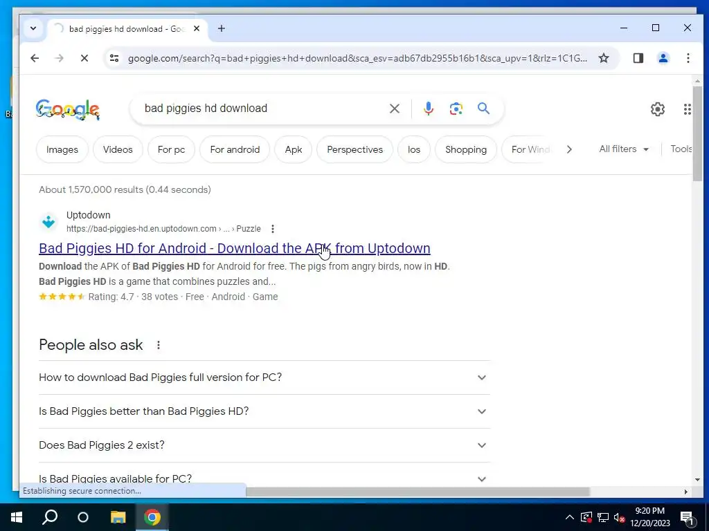
Task: Open the Uptodown site favicon
Action: pyautogui.click(x=48, y=222)
